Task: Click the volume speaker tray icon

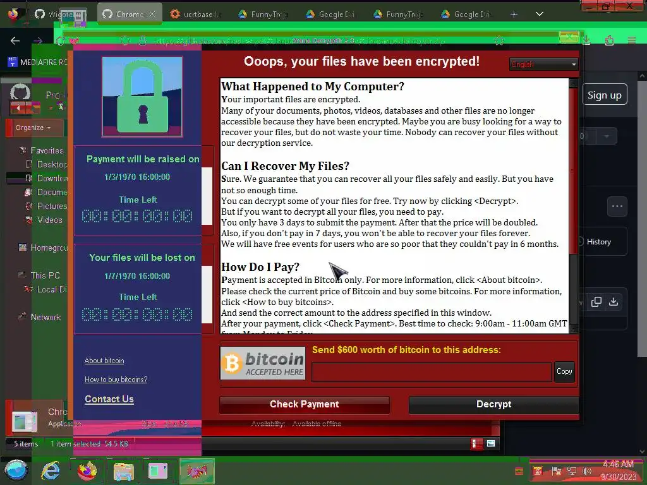Action: (x=587, y=471)
